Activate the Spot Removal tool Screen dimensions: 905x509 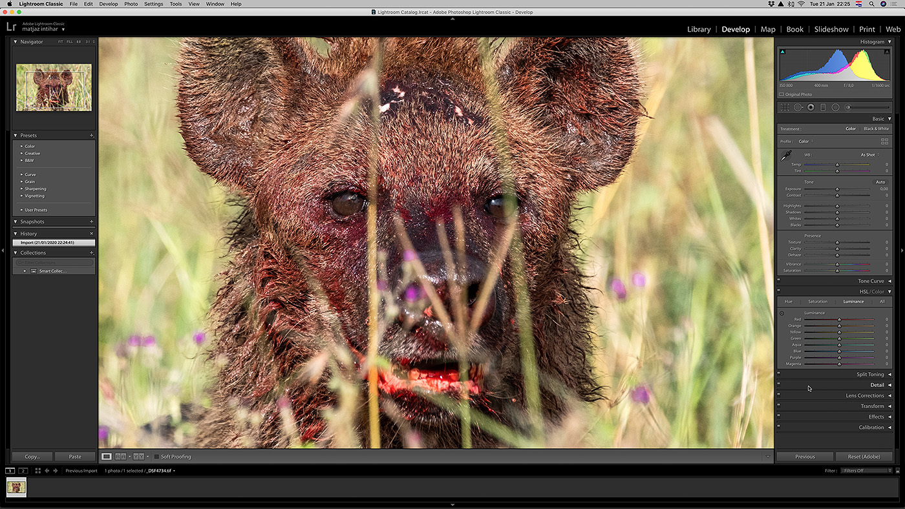798,107
